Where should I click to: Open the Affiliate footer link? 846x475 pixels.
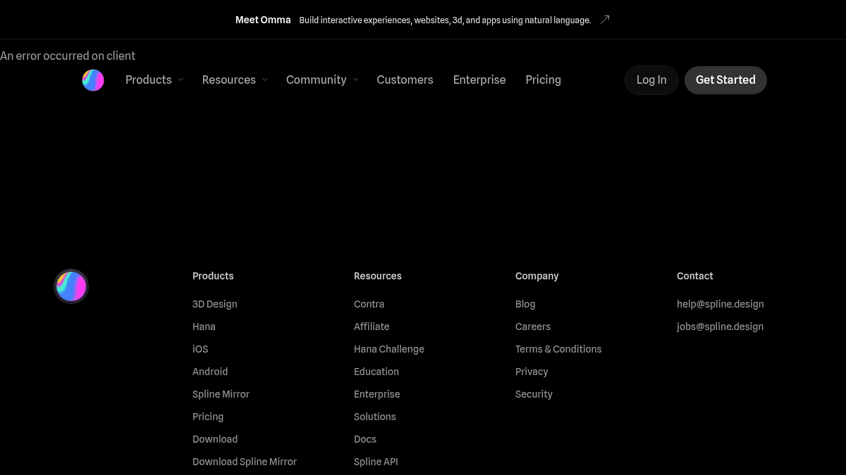click(x=372, y=327)
